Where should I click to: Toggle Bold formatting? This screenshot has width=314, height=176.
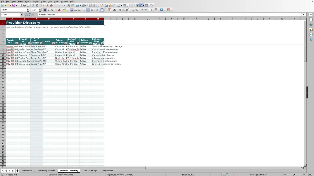[45, 10]
